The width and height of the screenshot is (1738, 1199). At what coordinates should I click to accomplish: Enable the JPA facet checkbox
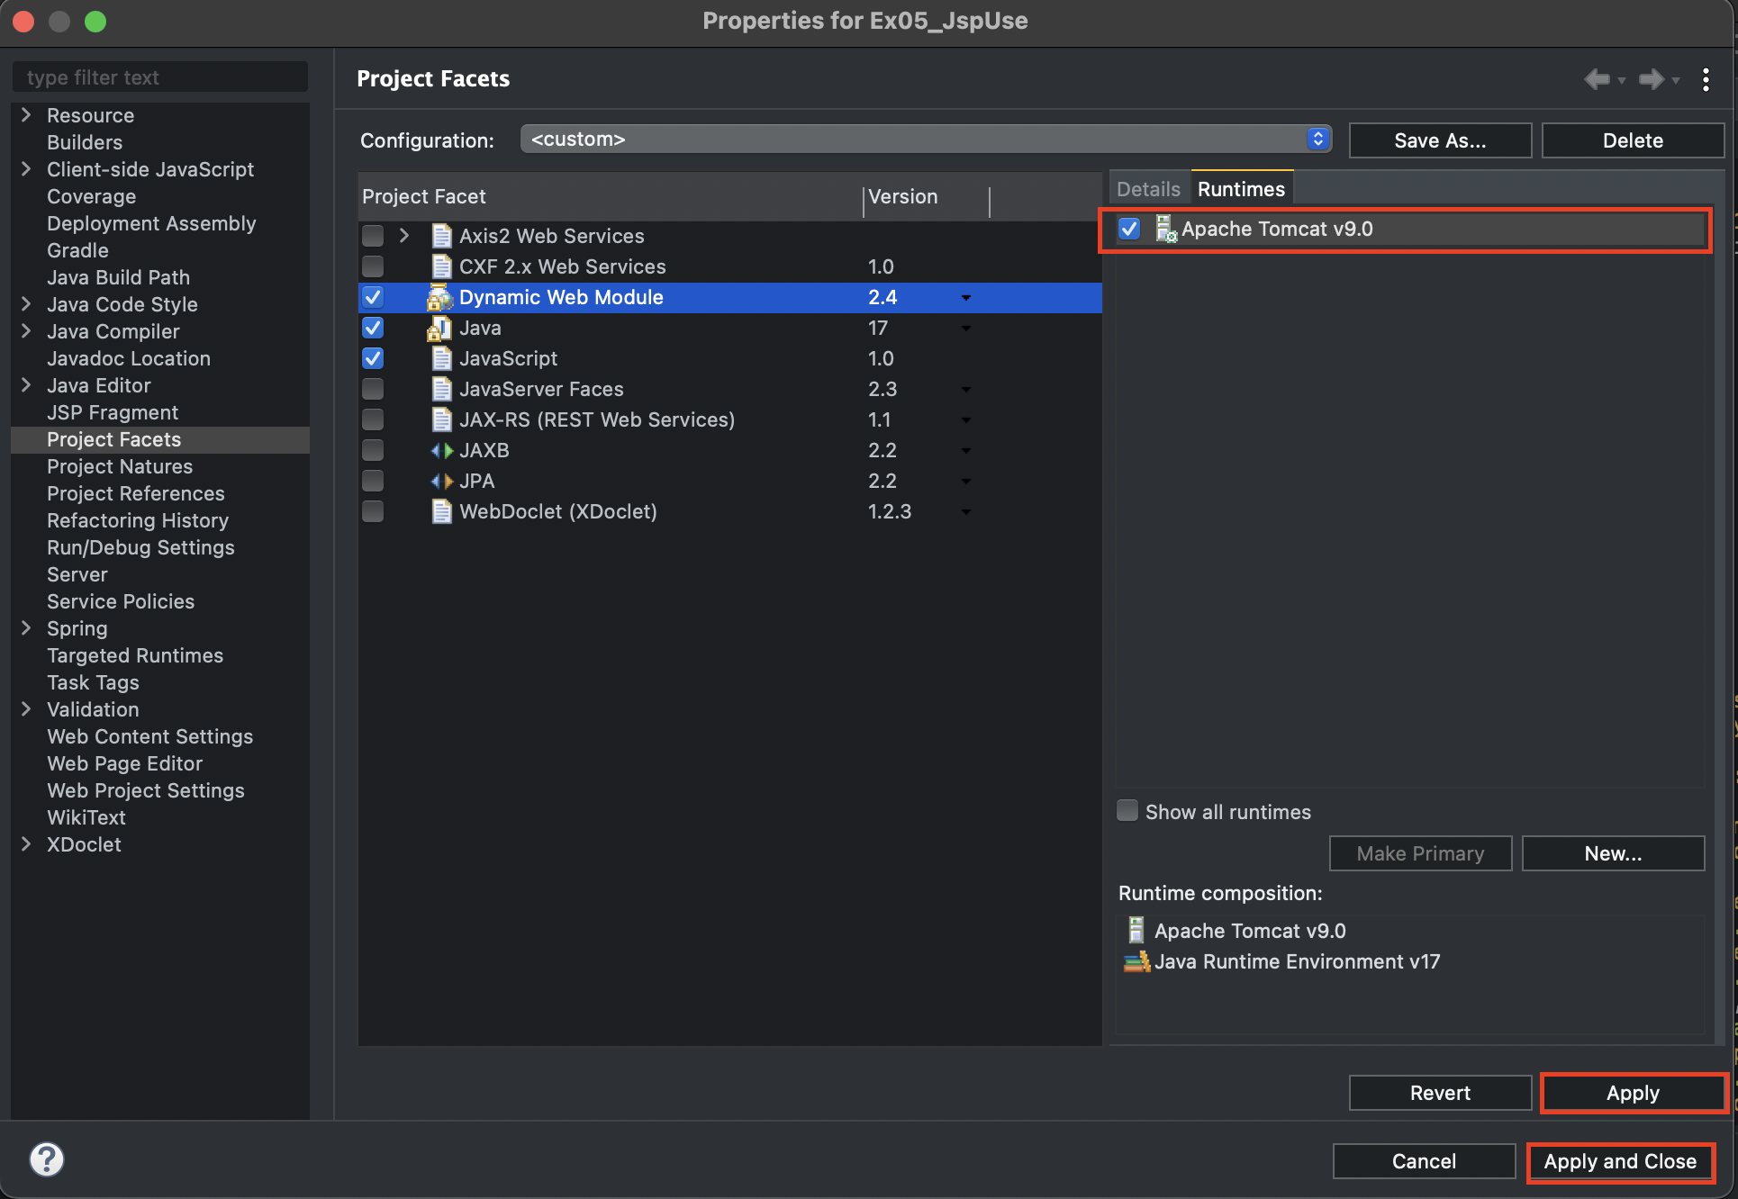tap(373, 481)
